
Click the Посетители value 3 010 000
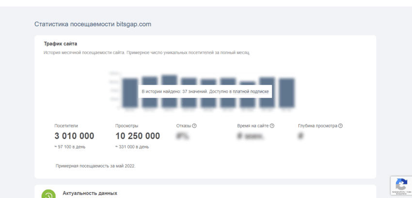(74, 136)
